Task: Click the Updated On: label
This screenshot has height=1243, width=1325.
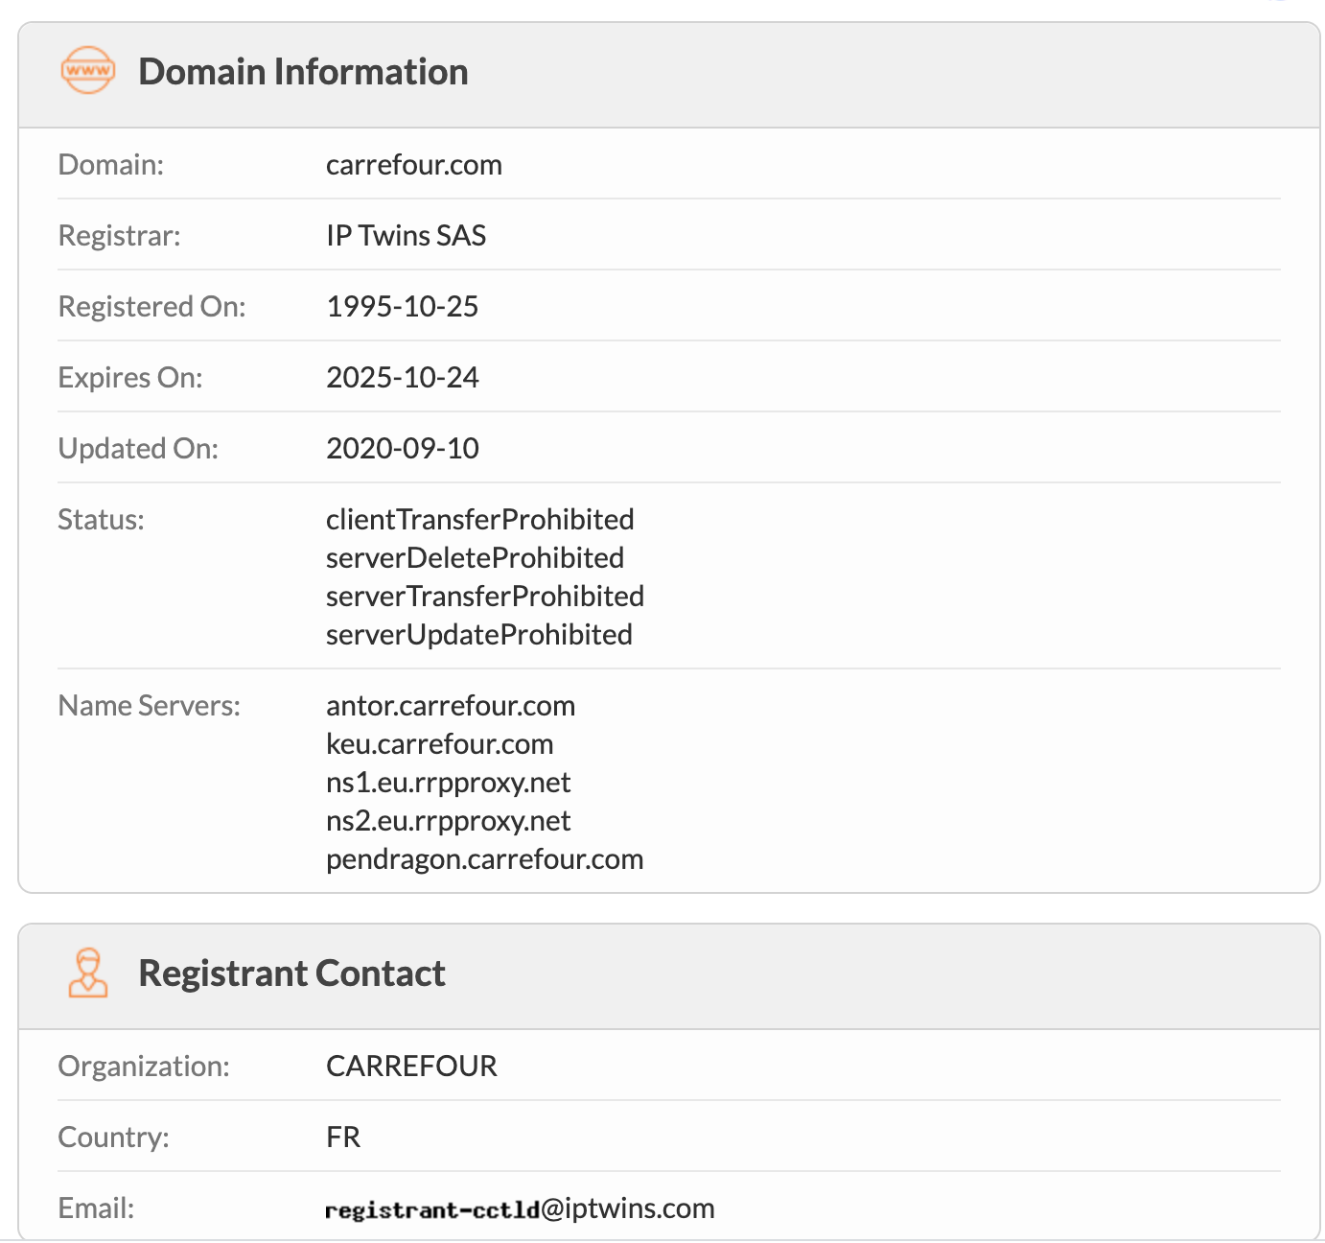Action: tap(139, 449)
